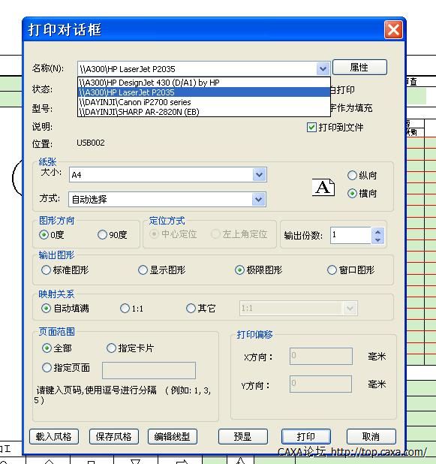436x464 pixels.
Task: Click the 打印 print button
Action: (306, 436)
